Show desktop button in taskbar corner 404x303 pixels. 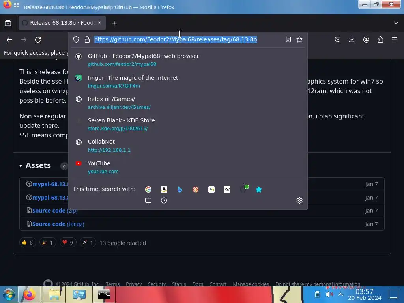point(393,294)
